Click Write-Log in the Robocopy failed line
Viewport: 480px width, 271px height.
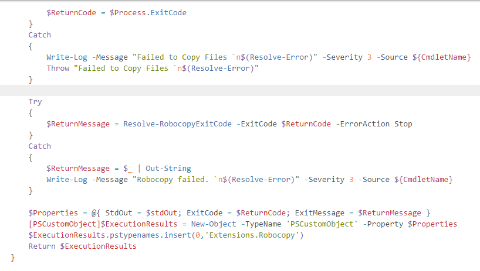[x=67, y=180]
